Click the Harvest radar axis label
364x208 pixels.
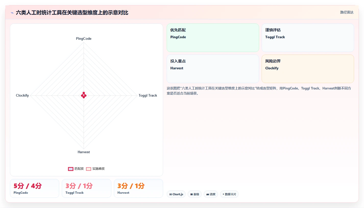pos(84,152)
